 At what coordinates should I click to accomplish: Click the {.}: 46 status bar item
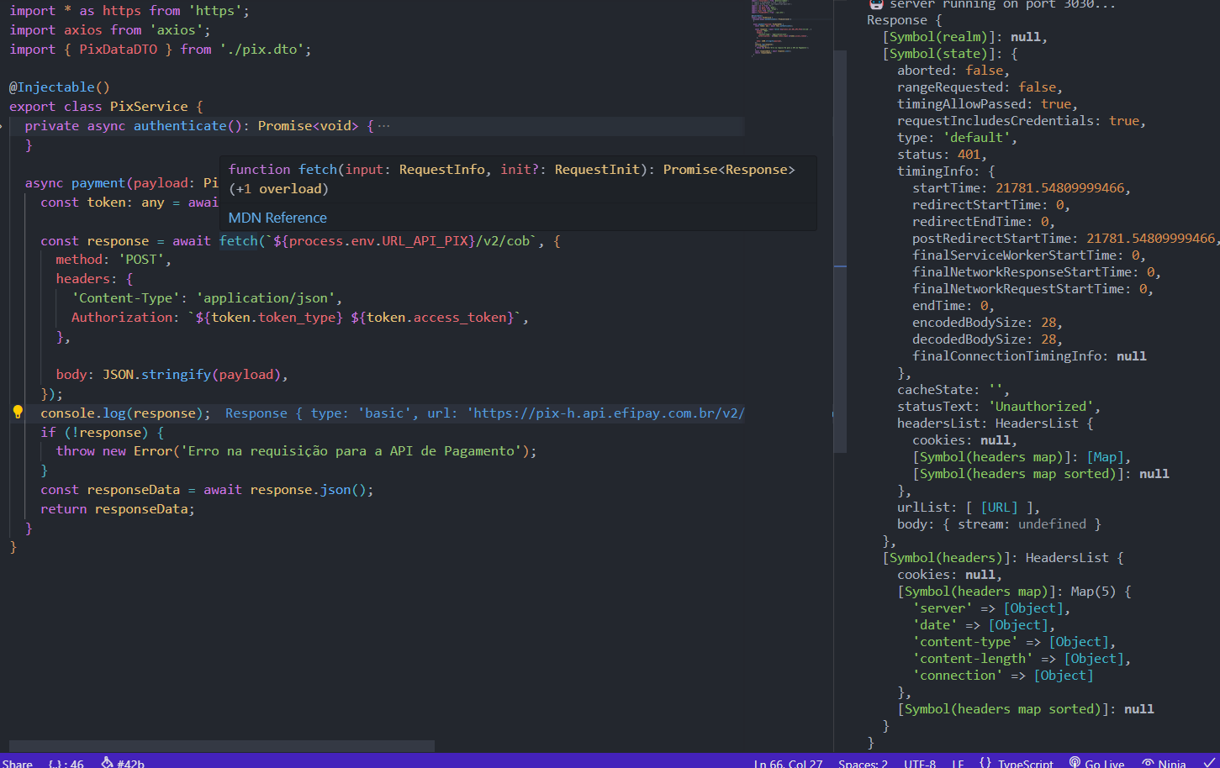66,763
